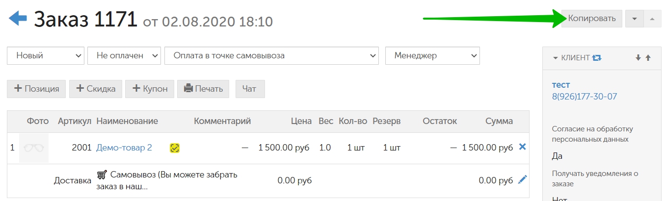Click the Копировать button
This screenshot has height=201, width=665.
[x=592, y=19]
